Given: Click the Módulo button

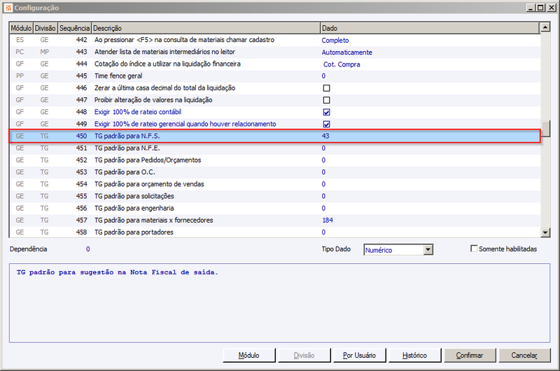Looking at the screenshot, I should [x=249, y=356].
